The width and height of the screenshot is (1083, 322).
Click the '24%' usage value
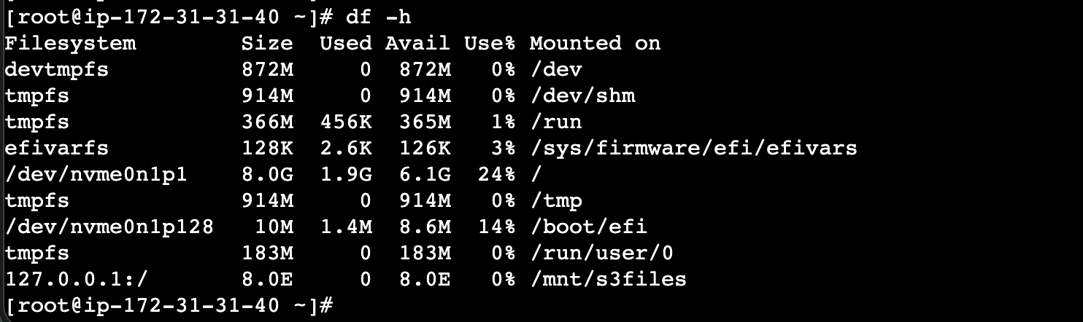tap(496, 175)
